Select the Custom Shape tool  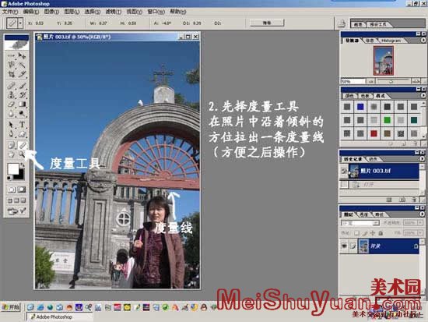tap(22, 134)
